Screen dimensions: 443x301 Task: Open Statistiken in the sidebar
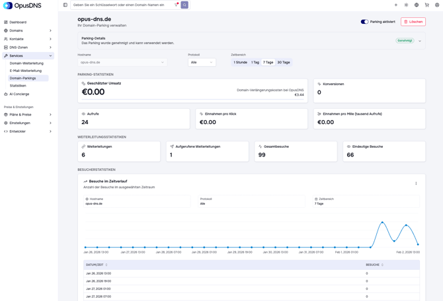[18, 86]
